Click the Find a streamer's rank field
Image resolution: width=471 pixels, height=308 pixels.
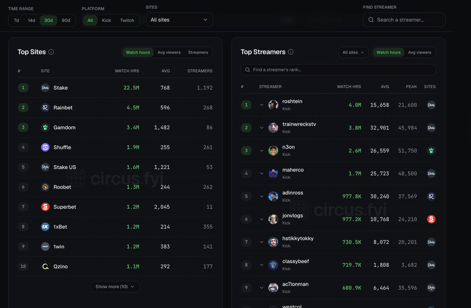(x=338, y=70)
